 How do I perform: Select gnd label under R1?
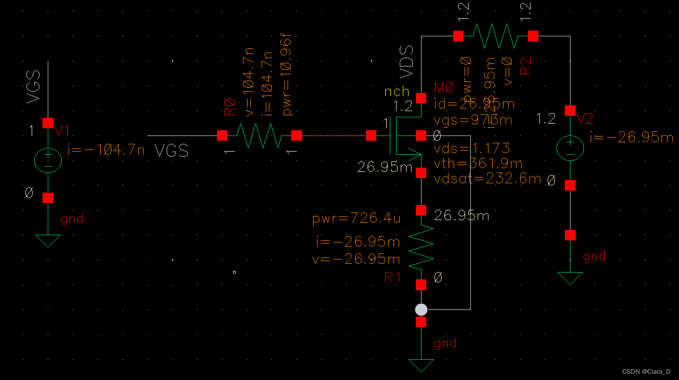(x=445, y=343)
